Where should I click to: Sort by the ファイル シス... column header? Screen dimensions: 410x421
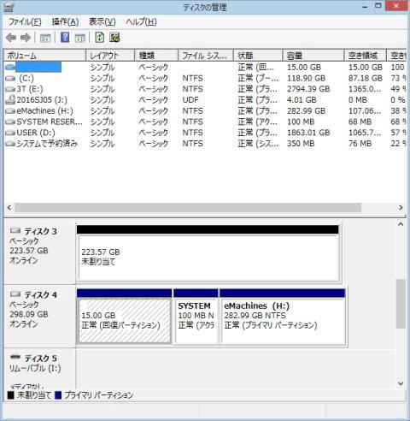click(206, 56)
